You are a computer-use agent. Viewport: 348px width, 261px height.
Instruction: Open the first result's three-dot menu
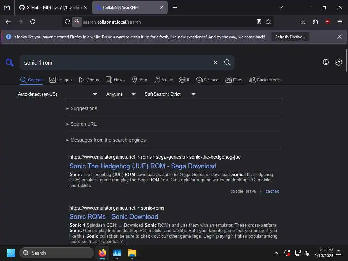click(x=261, y=191)
